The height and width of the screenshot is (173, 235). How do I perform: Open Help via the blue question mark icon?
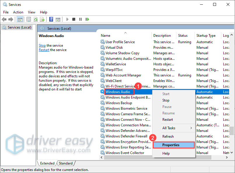point(51,20)
